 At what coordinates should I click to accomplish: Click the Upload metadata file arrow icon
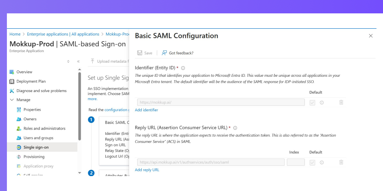tap(92, 62)
